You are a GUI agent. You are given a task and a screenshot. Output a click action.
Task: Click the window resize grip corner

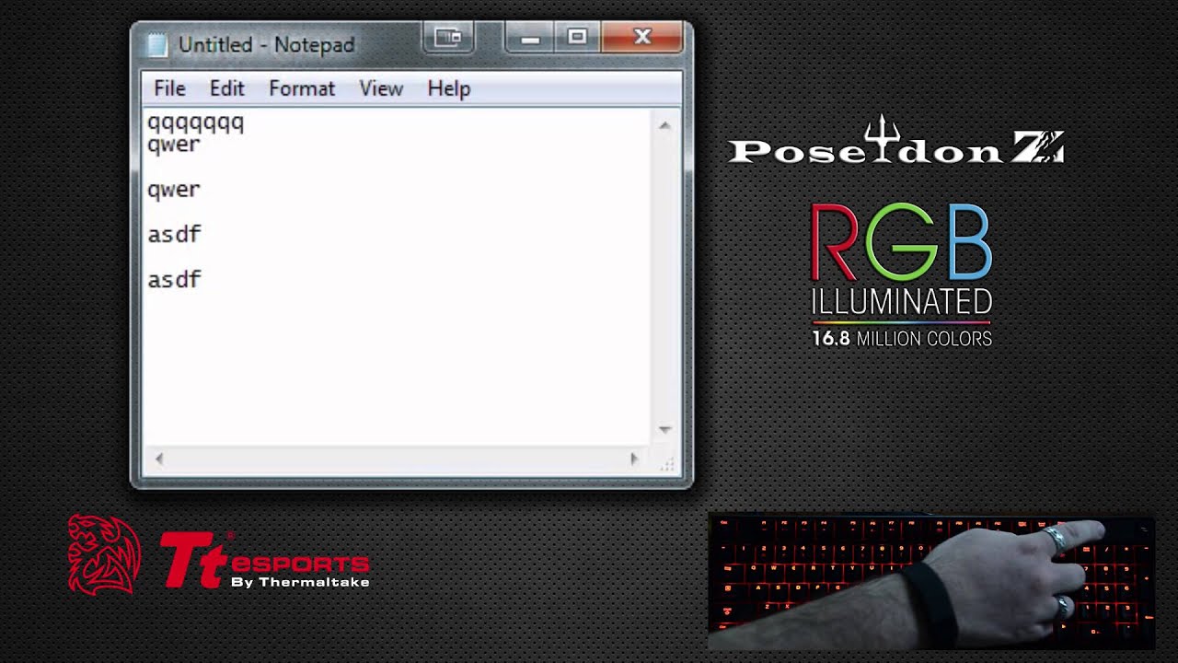667,463
